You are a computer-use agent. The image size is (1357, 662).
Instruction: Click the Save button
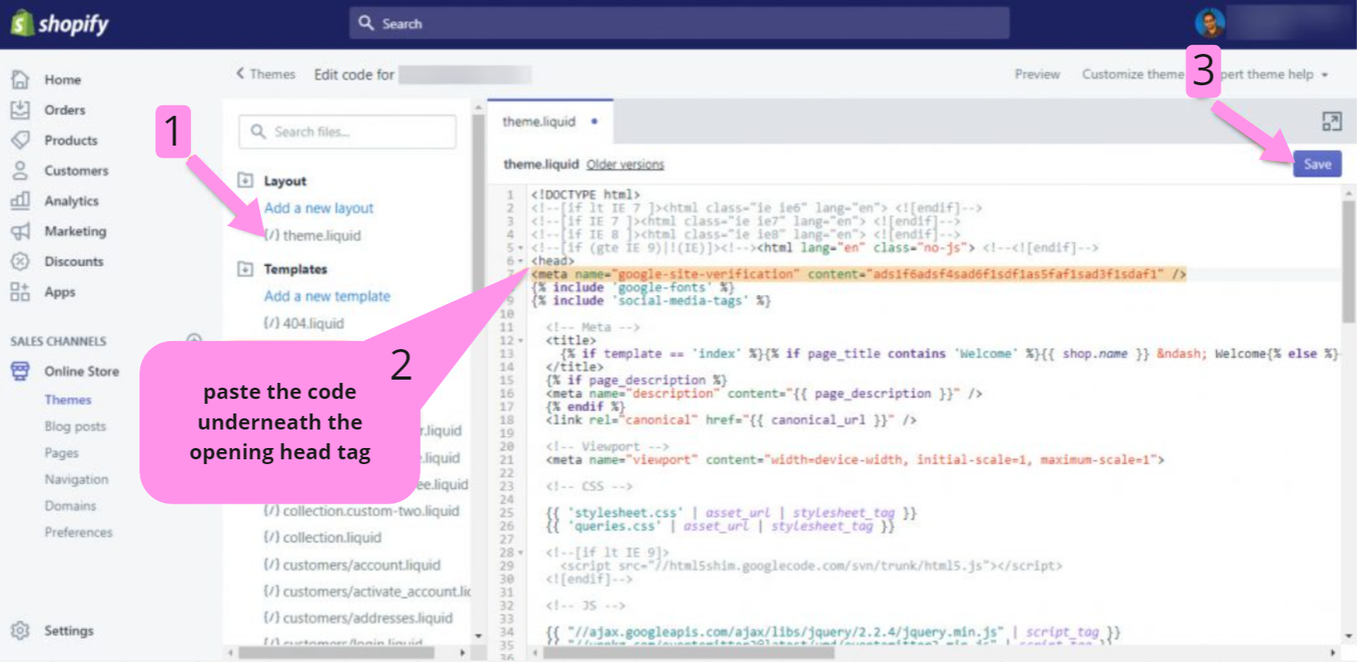point(1317,164)
